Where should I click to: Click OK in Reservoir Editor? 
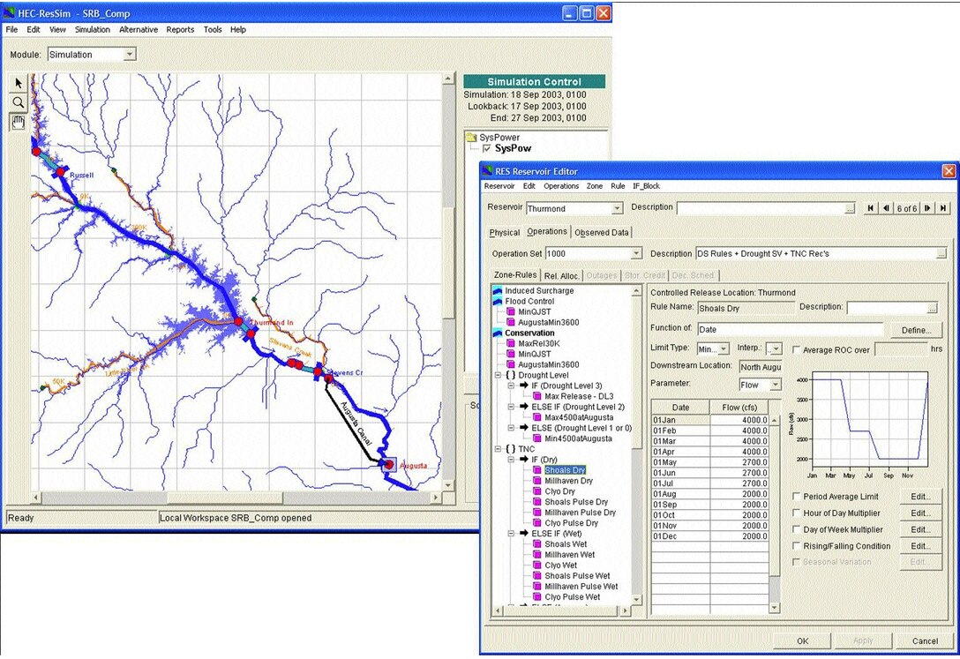(x=802, y=640)
